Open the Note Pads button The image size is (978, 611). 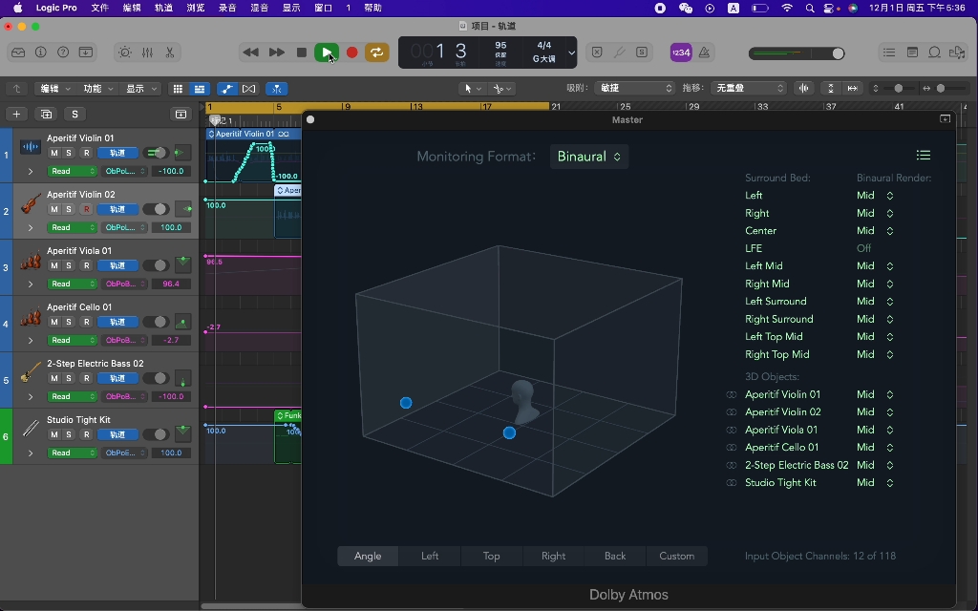[912, 53]
